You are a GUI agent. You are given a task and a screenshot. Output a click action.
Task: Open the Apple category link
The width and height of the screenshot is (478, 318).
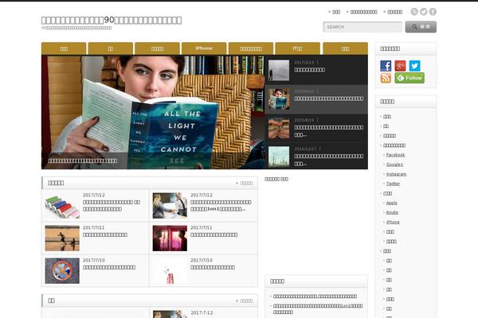point(391,203)
